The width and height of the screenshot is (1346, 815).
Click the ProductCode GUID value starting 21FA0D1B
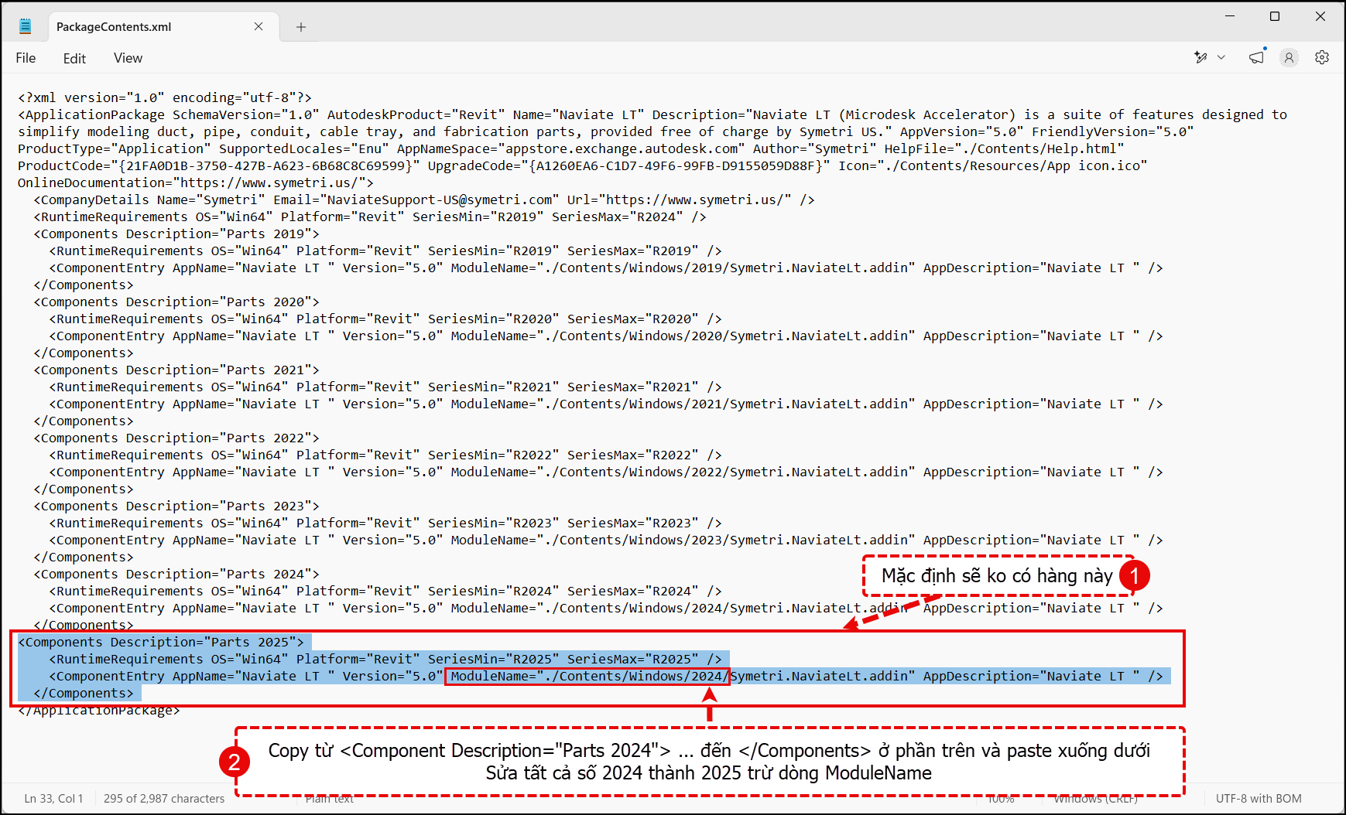coord(265,165)
